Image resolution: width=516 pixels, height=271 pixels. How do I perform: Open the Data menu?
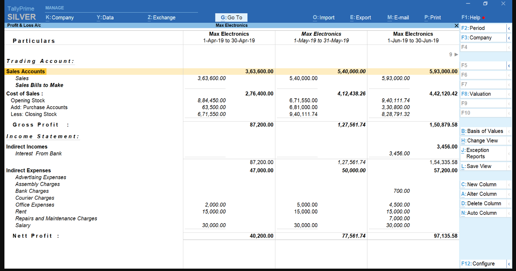pyautogui.click(x=105, y=18)
